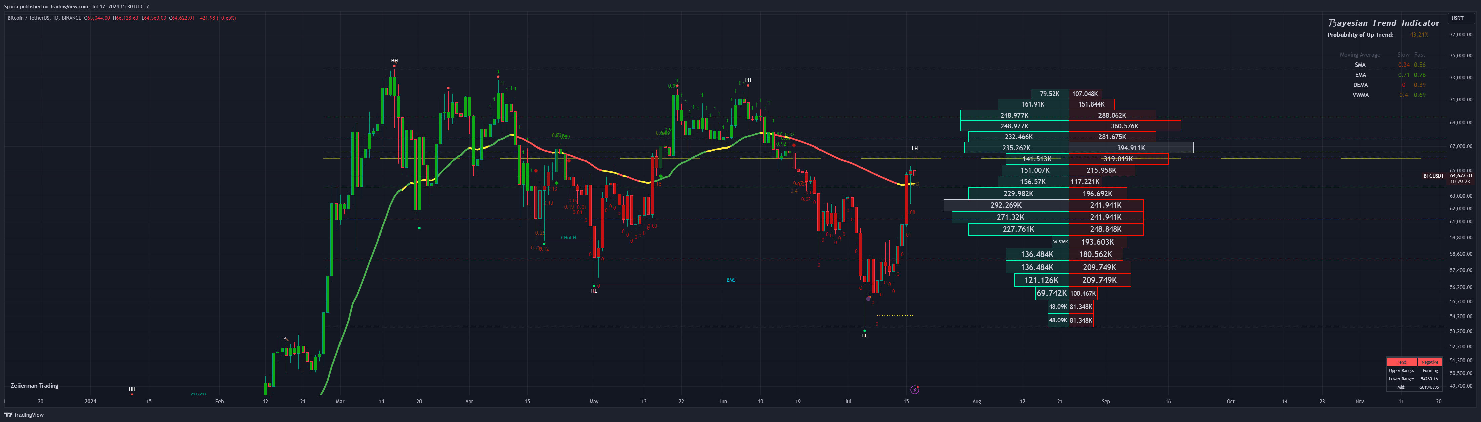Click the 360.576K sell volume bar
This screenshot has width=1481, height=422.
point(1125,126)
